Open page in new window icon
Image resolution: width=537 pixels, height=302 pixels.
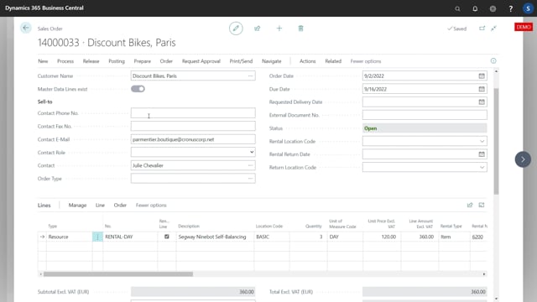coord(482,29)
